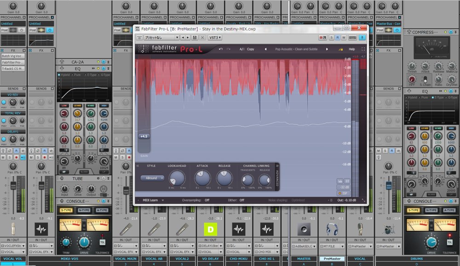Click the Attack knob in Pro-L
The width and height of the screenshot is (460, 266).
point(202,178)
